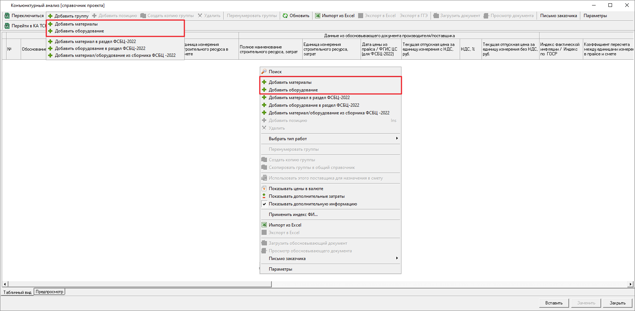Click Excel icon for Импорт из Excel in context menu
Viewport: 635px width, 311px height.
click(264, 225)
